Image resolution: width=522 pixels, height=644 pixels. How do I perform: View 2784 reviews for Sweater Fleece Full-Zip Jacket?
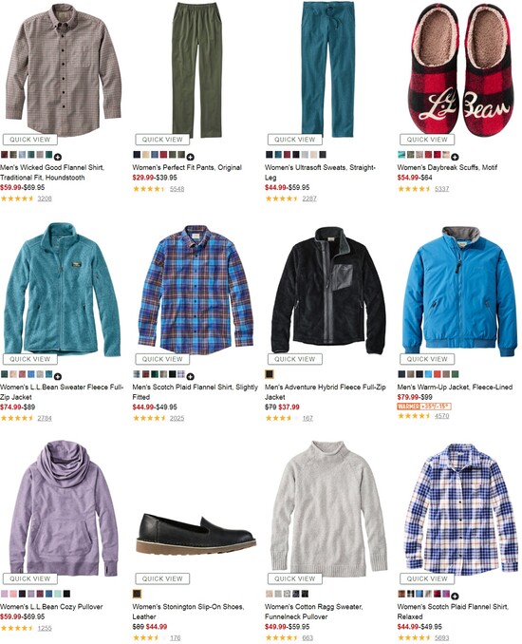tap(45, 418)
